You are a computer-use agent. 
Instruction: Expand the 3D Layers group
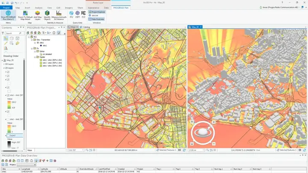(4, 64)
